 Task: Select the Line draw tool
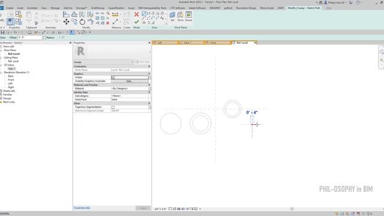(x=144, y=14)
